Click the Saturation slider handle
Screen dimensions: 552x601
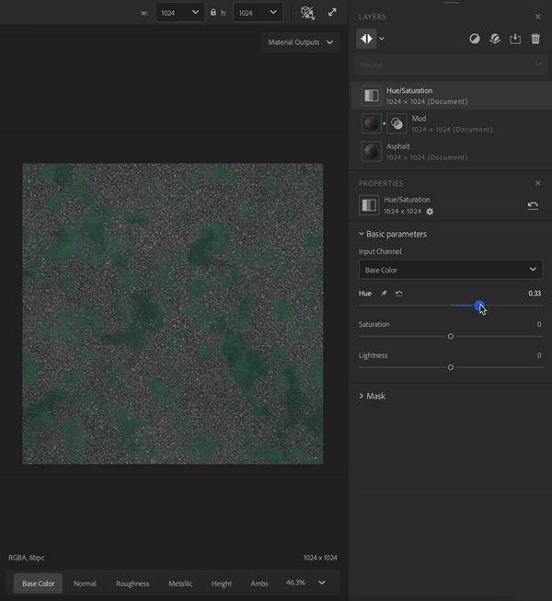click(x=451, y=337)
